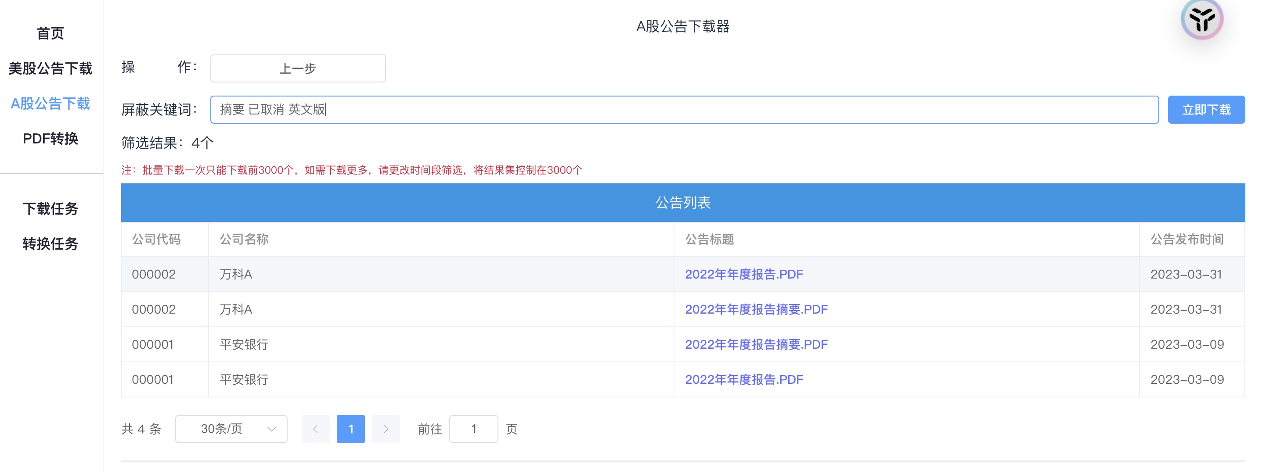View 转换任务 in the sidebar
1262x472 pixels.
[x=50, y=244]
